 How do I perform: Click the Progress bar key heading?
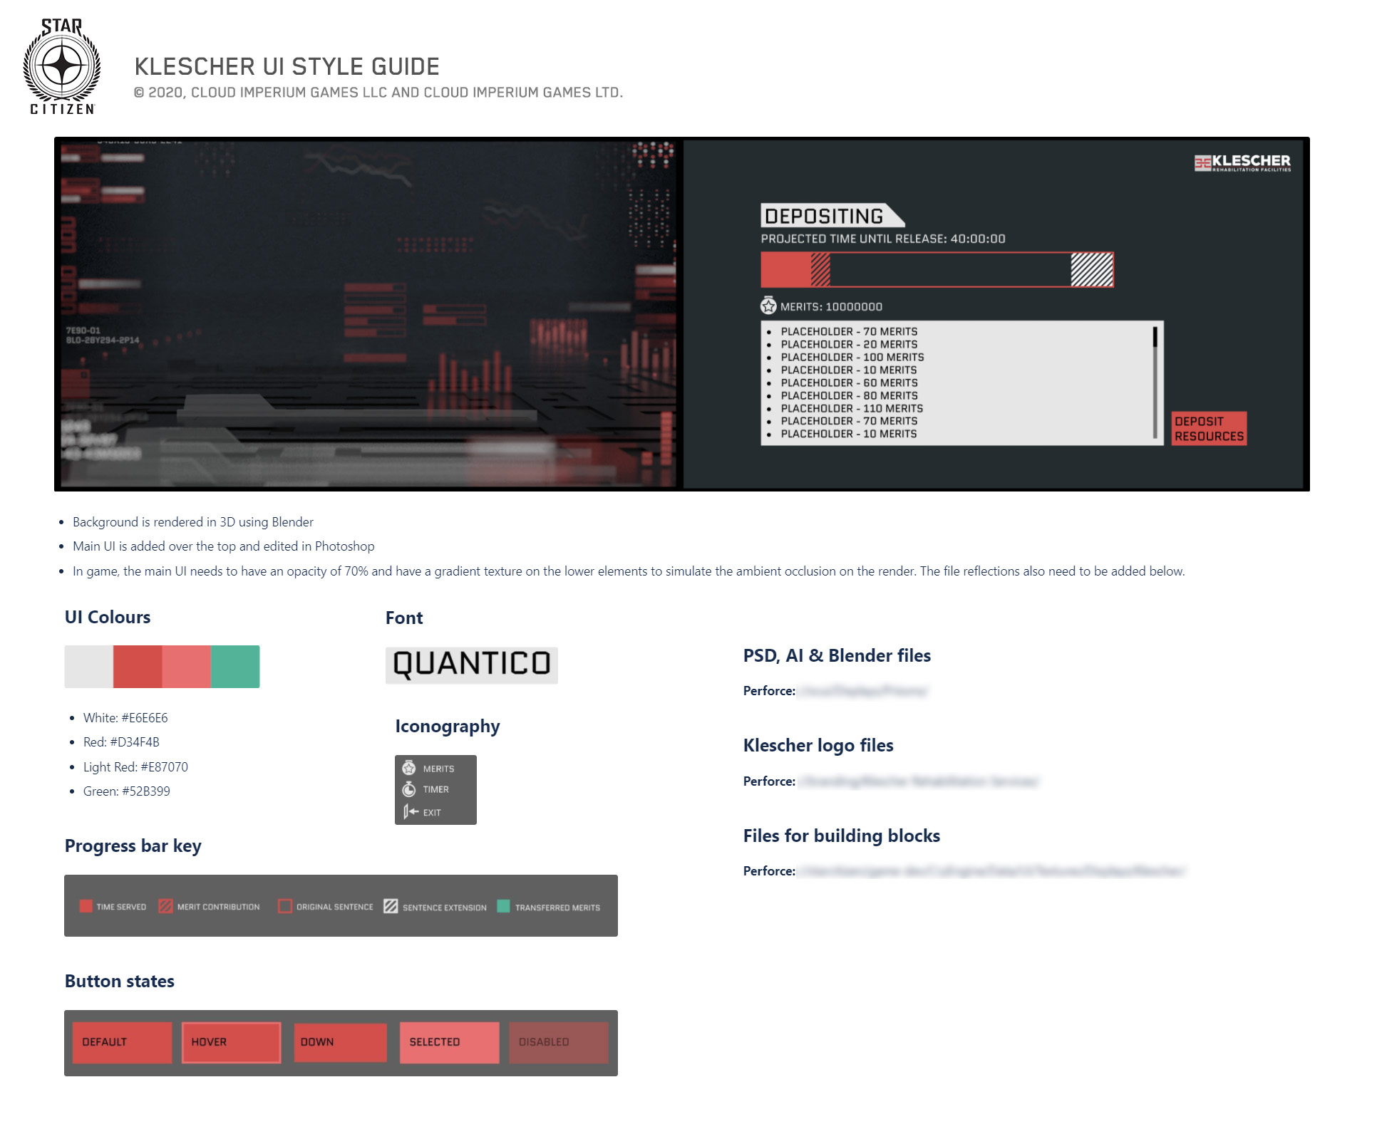tap(133, 846)
